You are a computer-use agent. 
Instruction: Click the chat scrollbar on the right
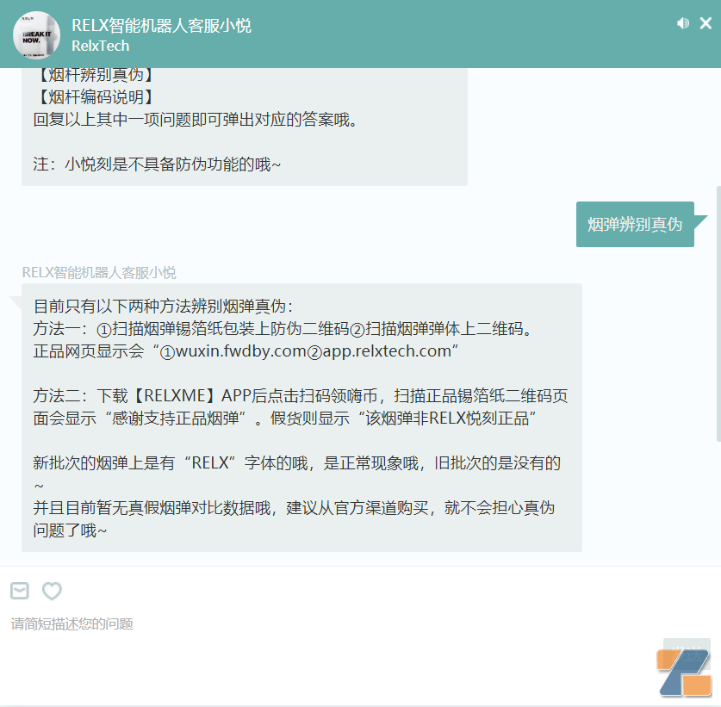(x=718, y=313)
